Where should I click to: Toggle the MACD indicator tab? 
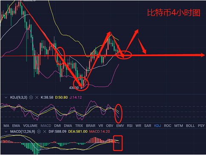46,126
